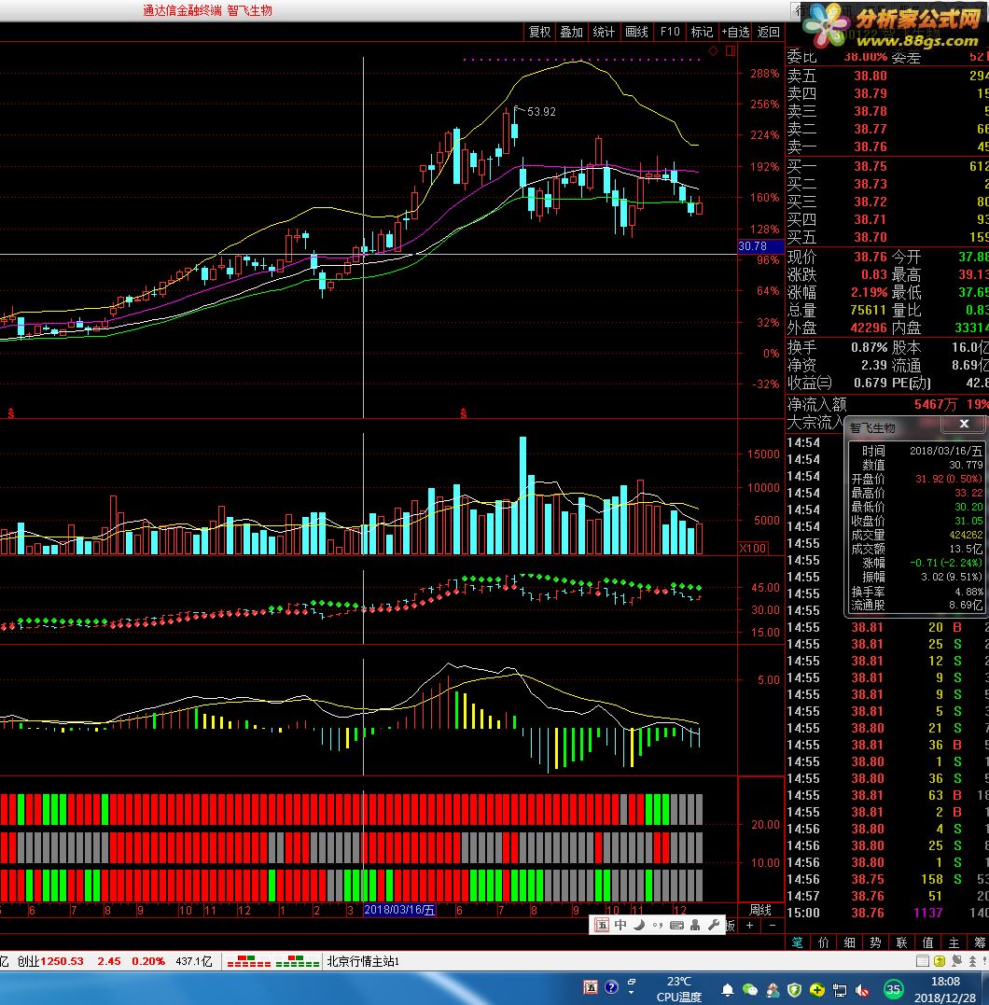Click the cartoon figure tray icon
The width and height of the screenshot is (989, 1005).
773,990
